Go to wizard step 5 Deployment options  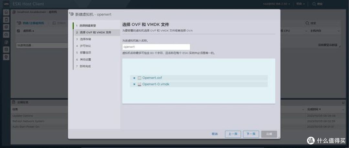pos(97,53)
